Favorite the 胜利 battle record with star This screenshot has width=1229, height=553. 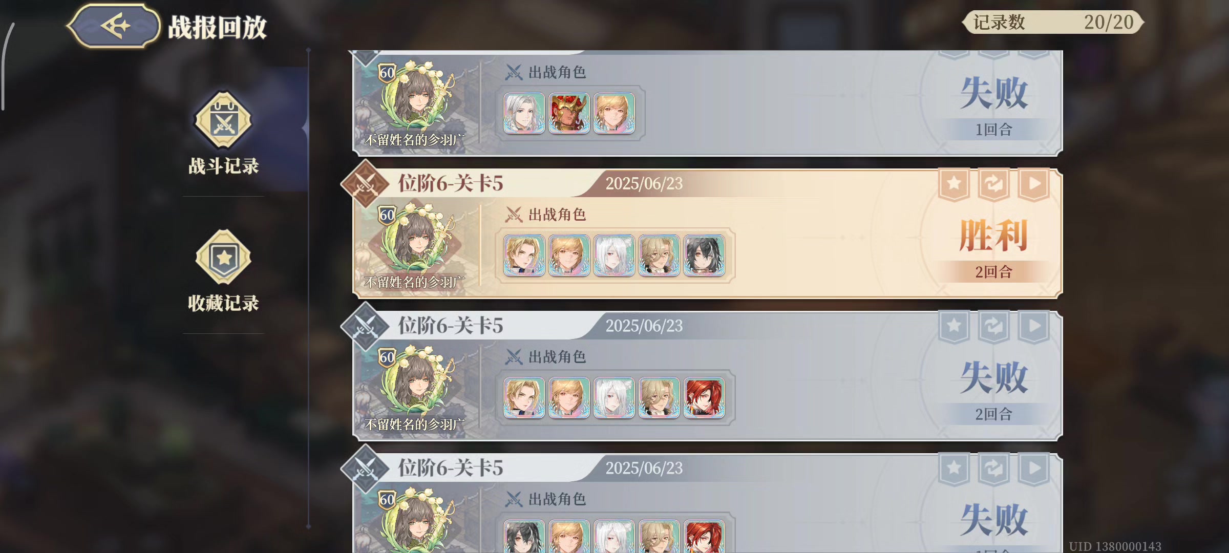tap(954, 184)
